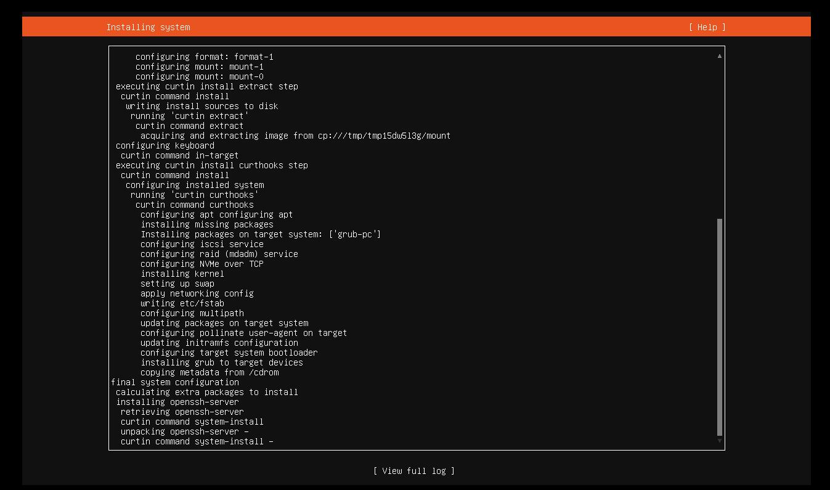Click the 'configuring raid (mdadm) service' line
The image size is (830, 490).
pos(219,254)
